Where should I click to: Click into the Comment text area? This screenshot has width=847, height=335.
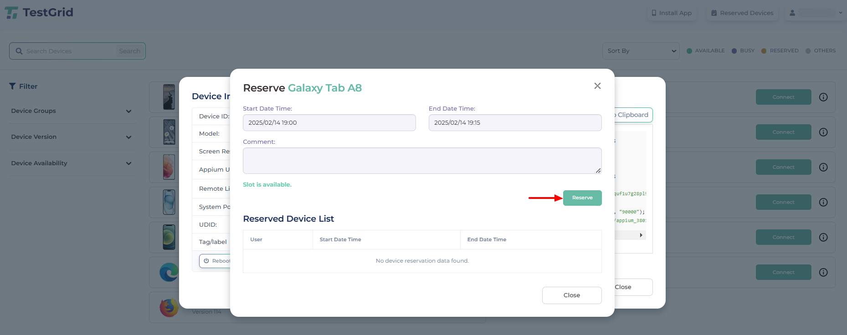(x=422, y=161)
